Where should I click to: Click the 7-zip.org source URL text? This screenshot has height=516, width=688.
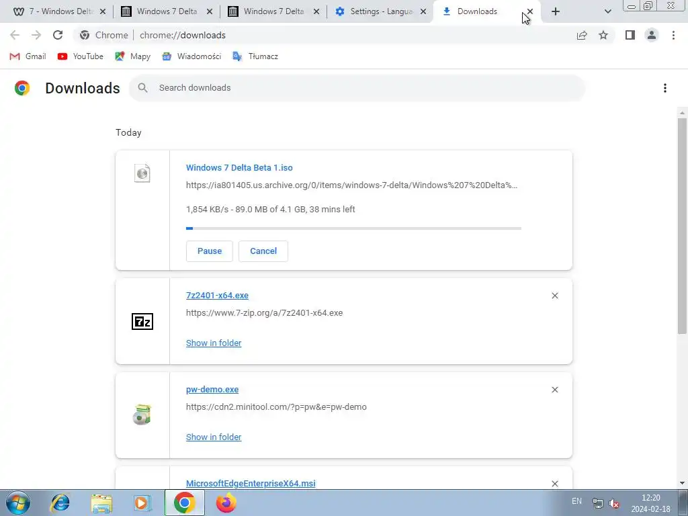[x=264, y=313]
